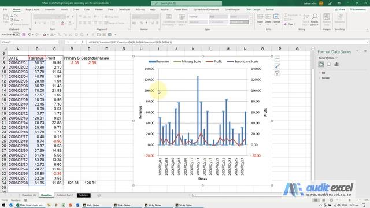Viewport: 370px width, 208px height.
Task: Add a new sheet with plus icon
Action: 99,195
